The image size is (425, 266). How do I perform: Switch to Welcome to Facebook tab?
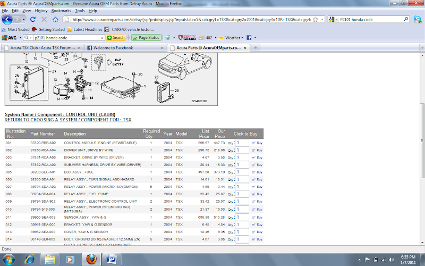125,48
